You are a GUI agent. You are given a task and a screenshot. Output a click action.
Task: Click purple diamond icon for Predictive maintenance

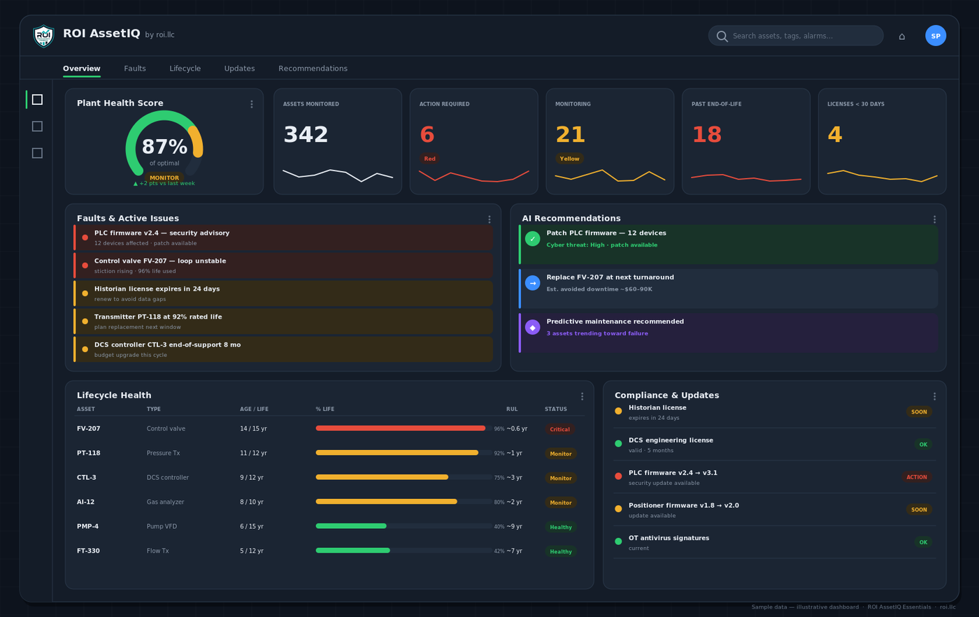click(533, 327)
